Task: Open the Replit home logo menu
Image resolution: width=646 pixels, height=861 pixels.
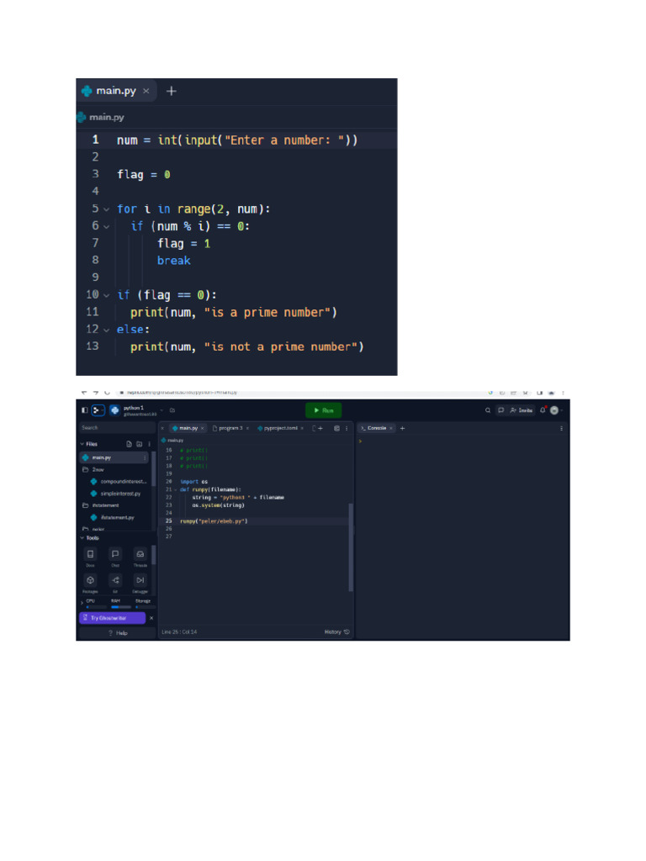Action: click(98, 410)
